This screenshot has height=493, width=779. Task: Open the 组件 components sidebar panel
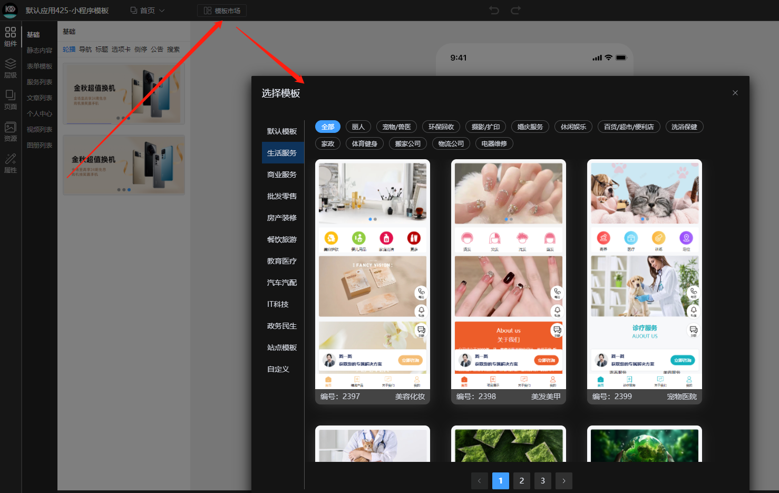pos(11,36)
